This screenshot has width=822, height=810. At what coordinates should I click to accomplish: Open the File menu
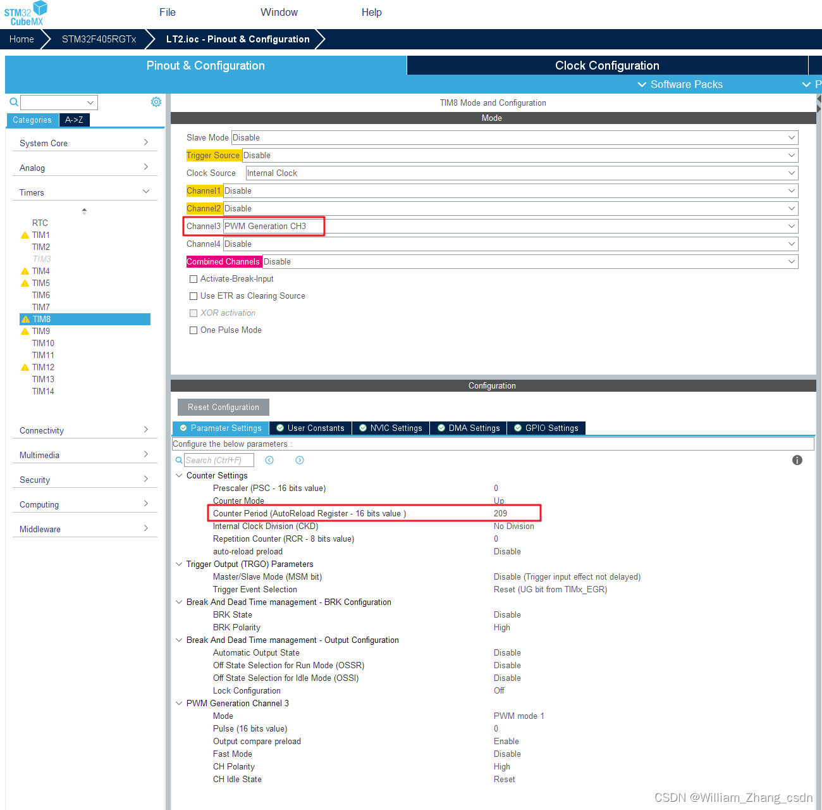pyautogui.click(x=168, y=12)
